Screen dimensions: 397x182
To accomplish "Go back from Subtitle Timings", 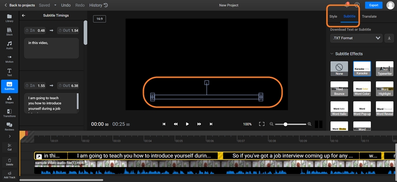I will 23,15.
